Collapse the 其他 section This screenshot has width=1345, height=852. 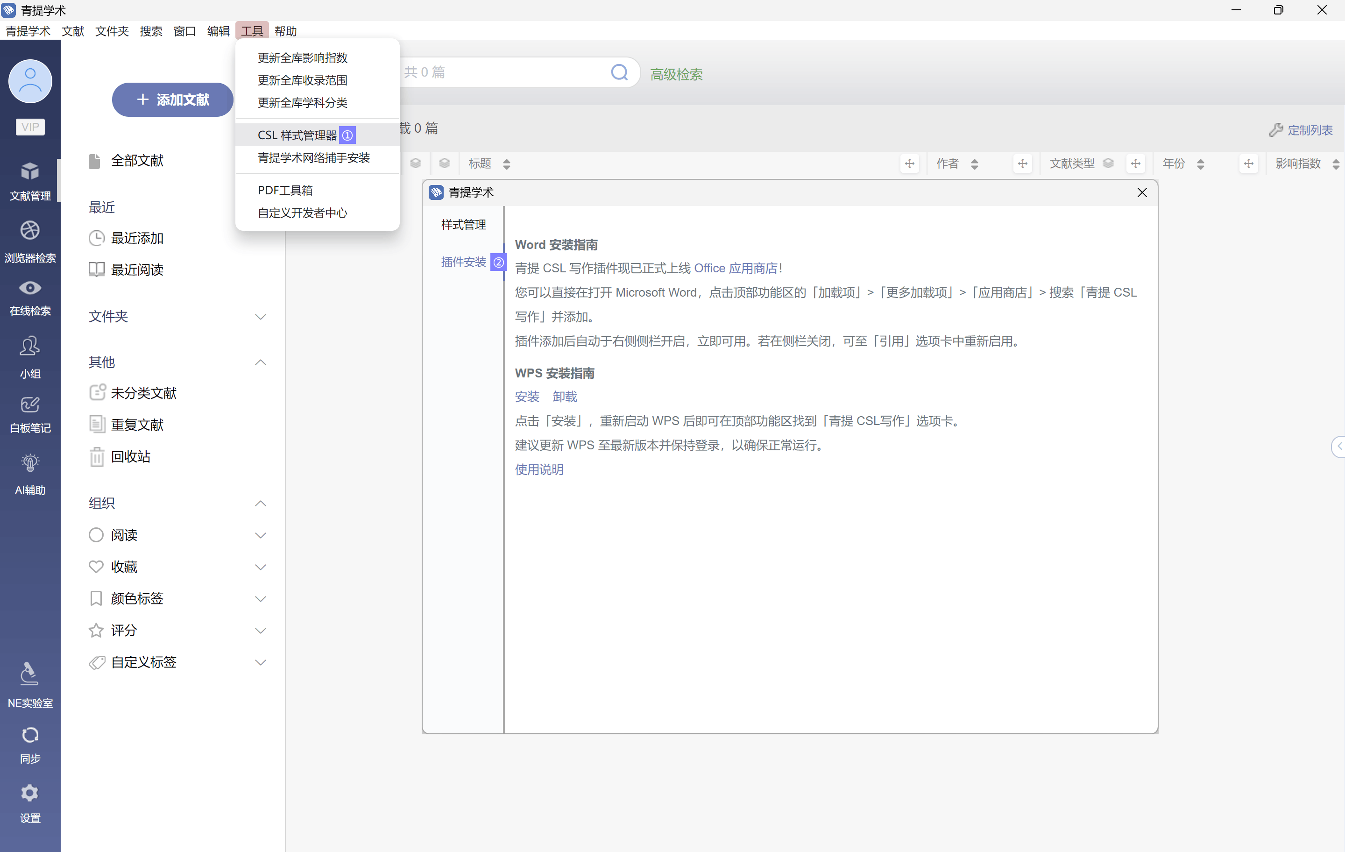click(260, 362)
